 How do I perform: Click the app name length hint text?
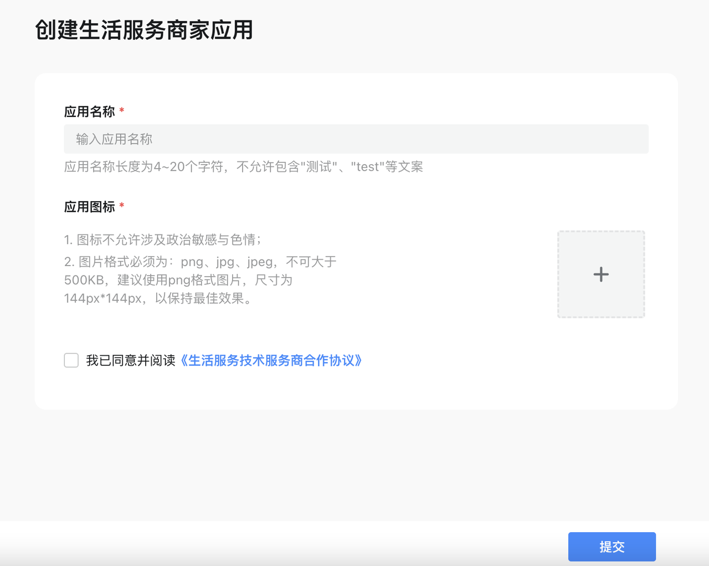(x=243, y=167)
